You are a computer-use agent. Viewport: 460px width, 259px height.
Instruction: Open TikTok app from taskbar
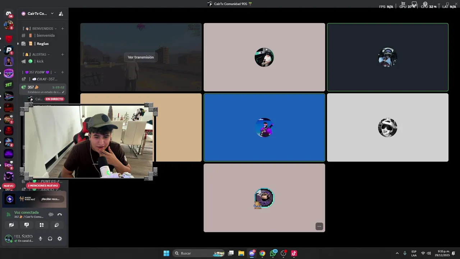294,253
